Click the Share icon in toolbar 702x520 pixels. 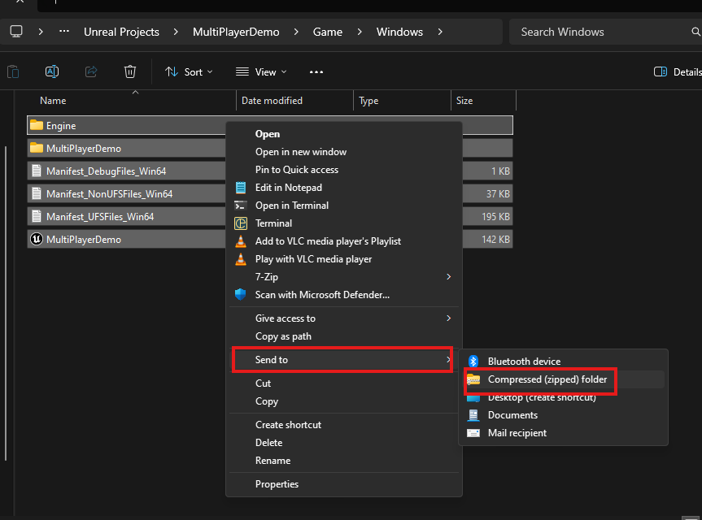tap(91, 71)
